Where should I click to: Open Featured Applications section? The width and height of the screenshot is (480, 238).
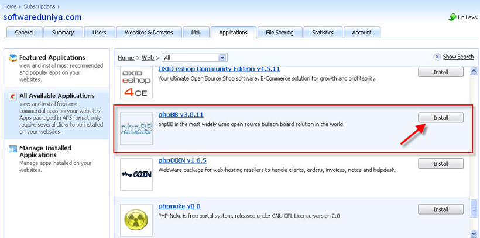[x=57, y=68]
